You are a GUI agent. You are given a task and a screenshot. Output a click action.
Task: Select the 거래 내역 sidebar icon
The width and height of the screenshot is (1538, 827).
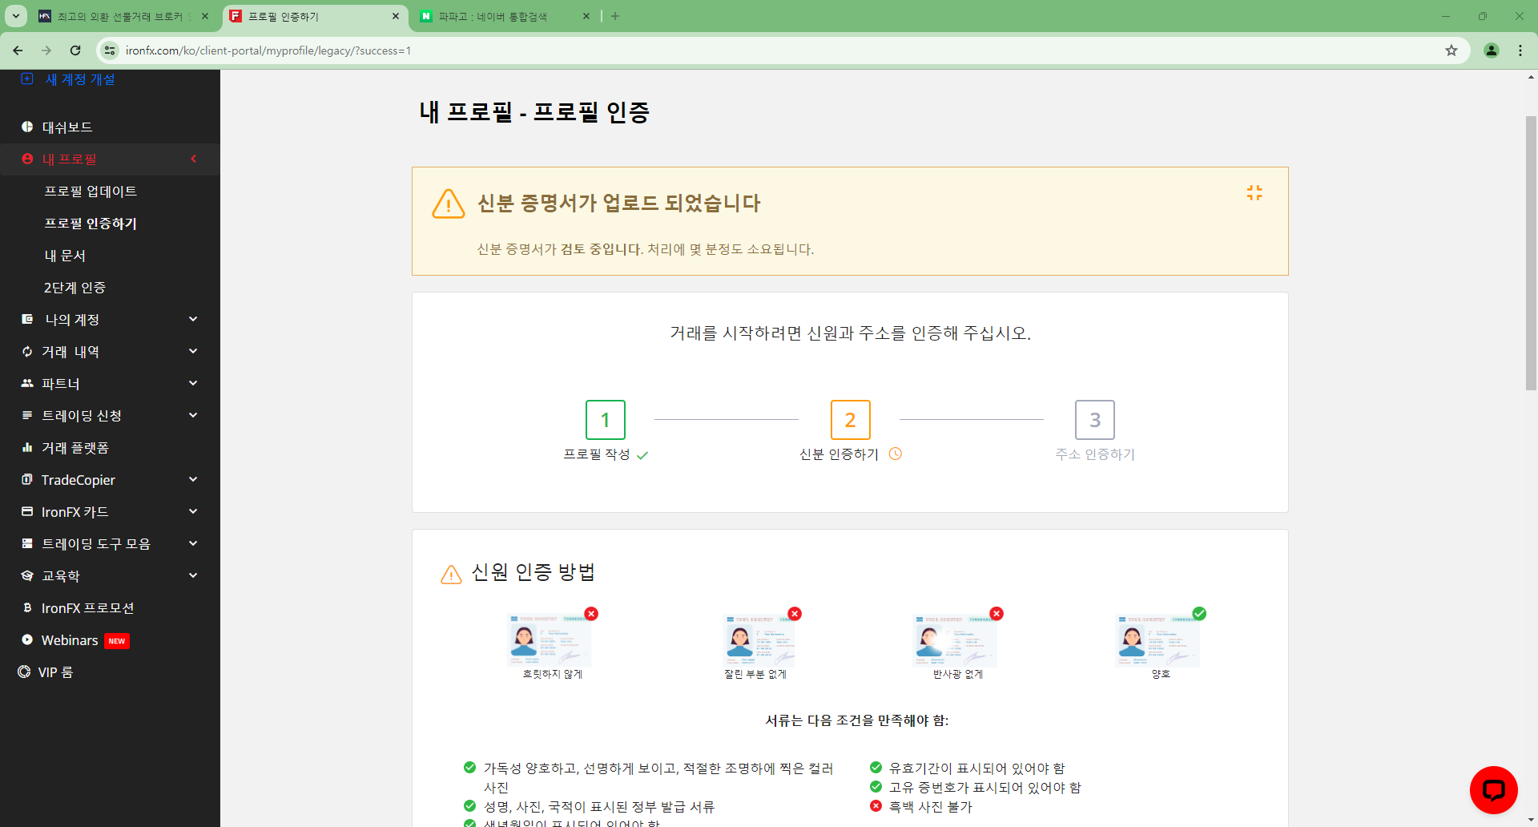[x=26, y=351]
